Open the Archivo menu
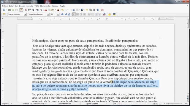The height and width of the screenshot is (106, 190). (5, 6)
